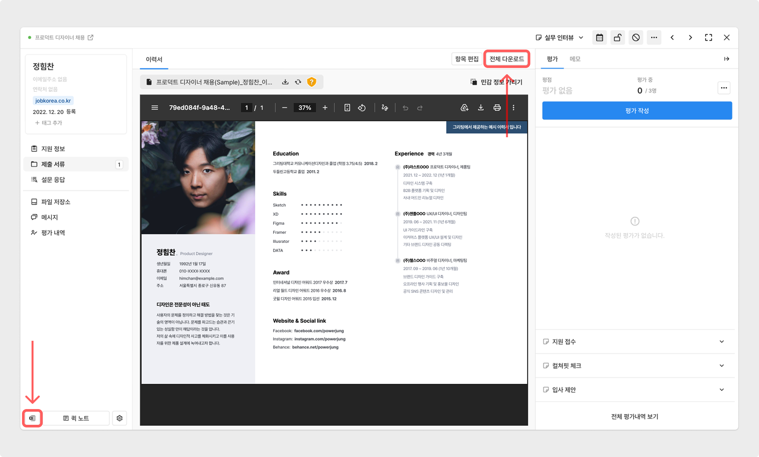Download the PDF from the viewer toolbar
The width and height of the screenshot is (759, 457).
tap(481, 108)
